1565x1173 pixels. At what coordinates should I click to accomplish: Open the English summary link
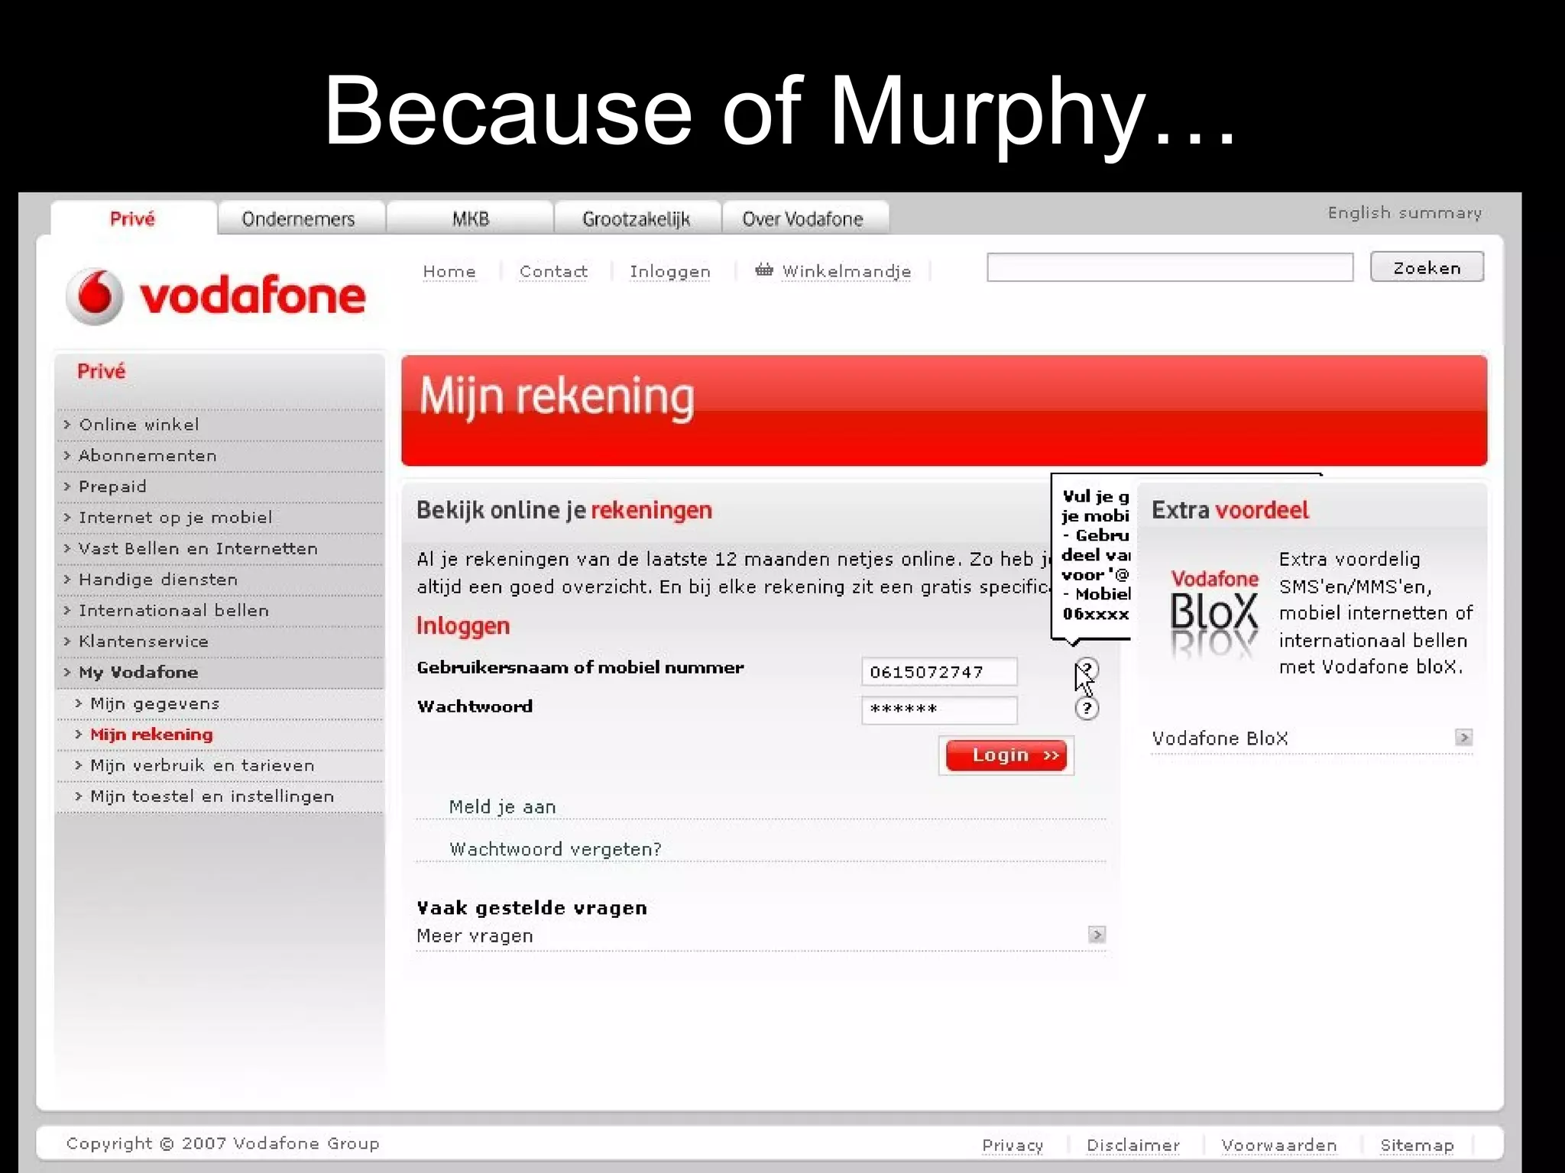pyautogui.click(x=1405, y=213)
